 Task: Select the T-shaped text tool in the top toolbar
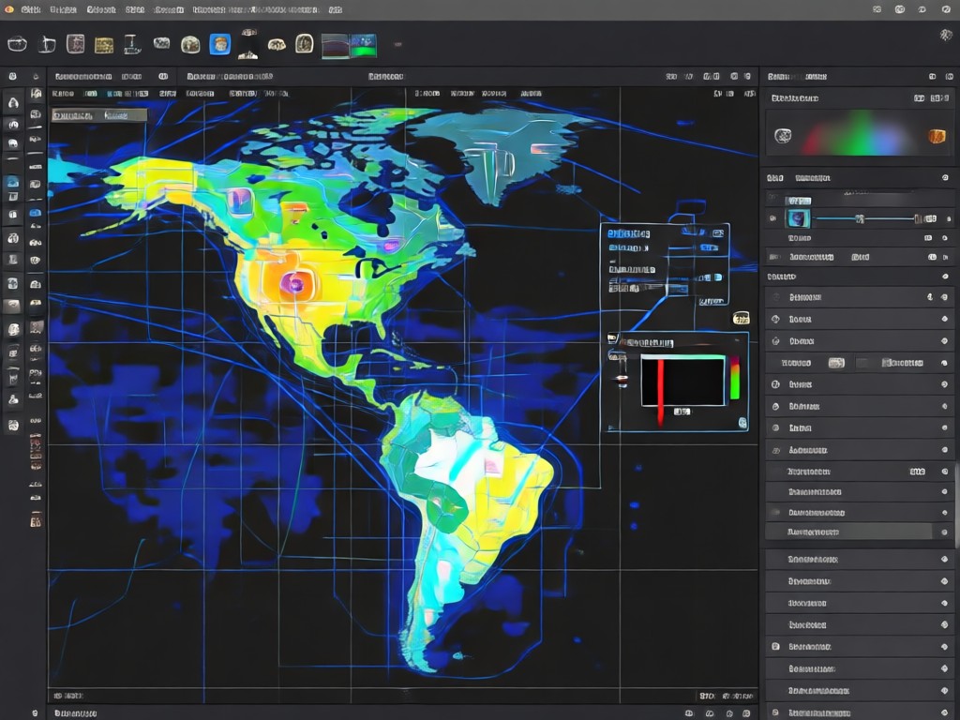(132, 44)
